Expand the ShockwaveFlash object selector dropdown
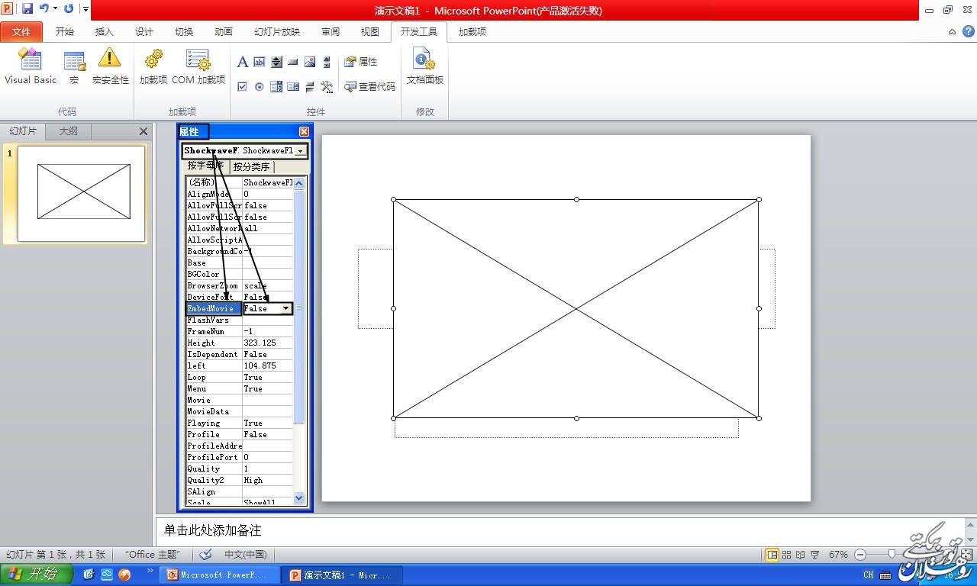Viewport: 977px width, 586px height. (x=300, y=151)
